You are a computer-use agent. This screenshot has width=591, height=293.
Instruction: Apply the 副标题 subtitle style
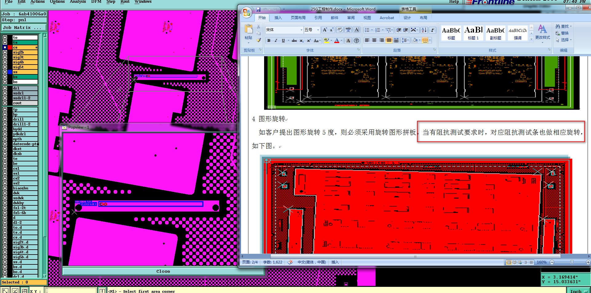click(495, 33)
